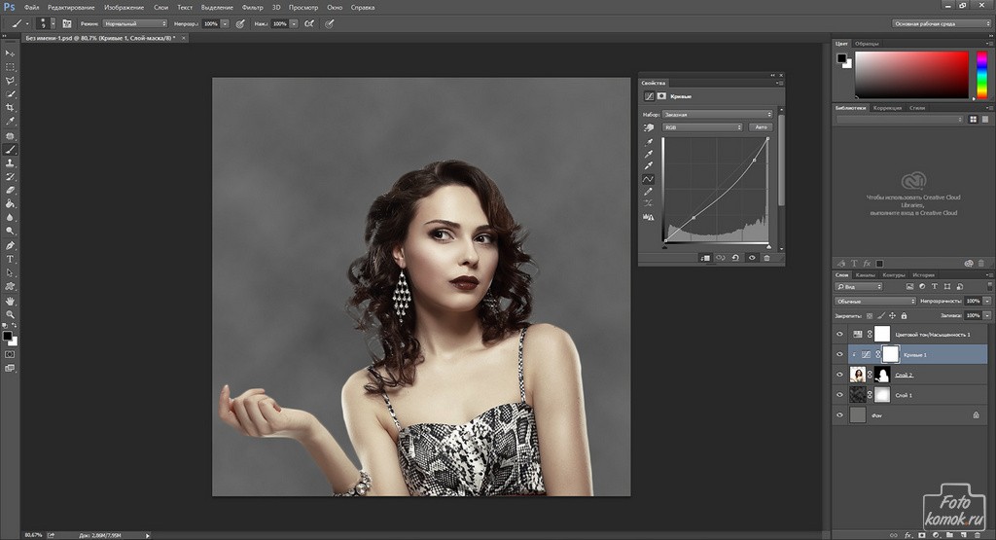
Task: Open the Набор preset dropdown showing Заказная
Action: coord(717,114)
